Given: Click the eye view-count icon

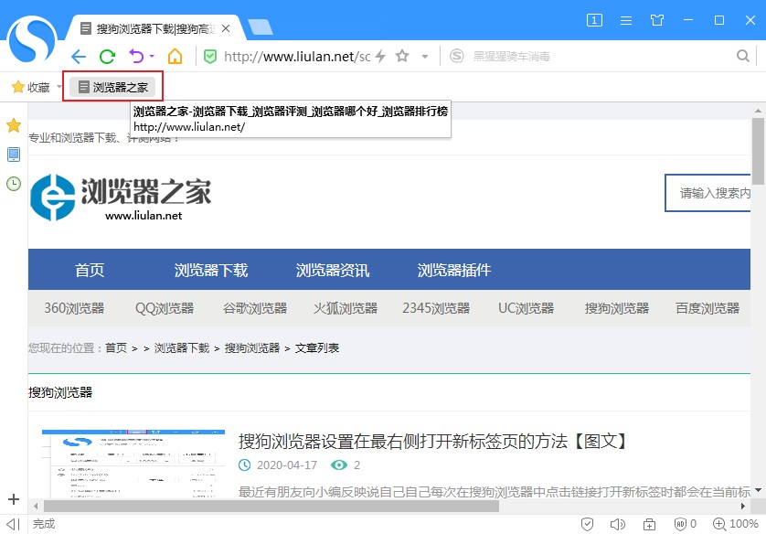Looking at the screenshot, I should [339, 465].
